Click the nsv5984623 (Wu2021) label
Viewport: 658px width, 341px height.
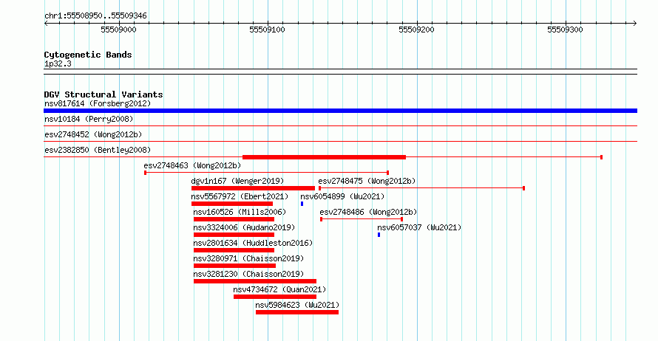tap(297, 305)
